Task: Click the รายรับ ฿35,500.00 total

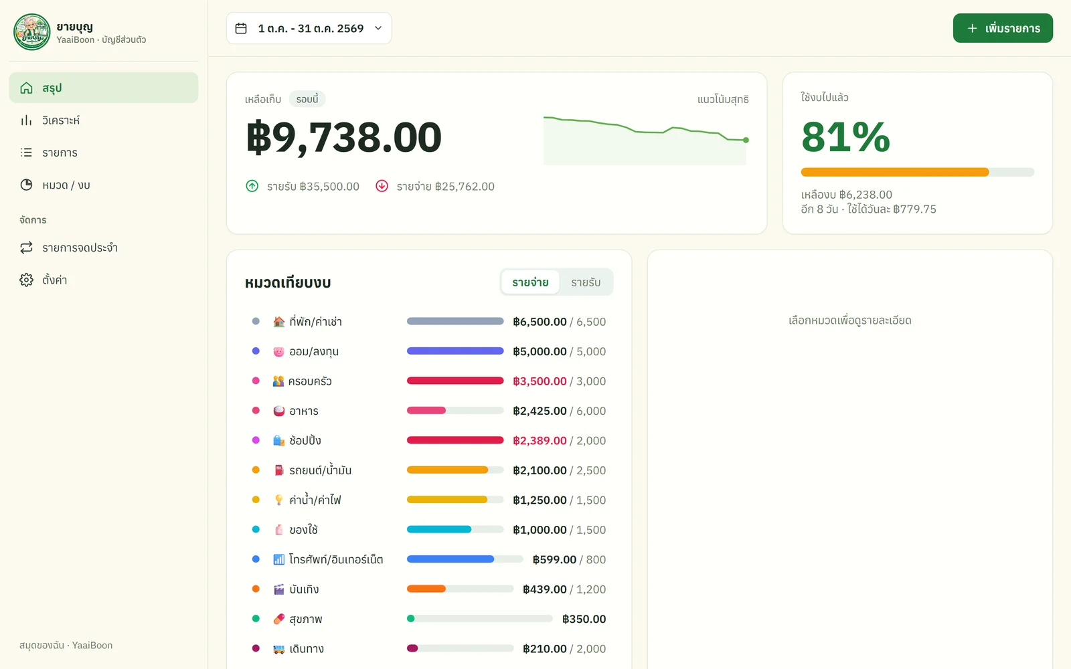Action: pos(303,186)
